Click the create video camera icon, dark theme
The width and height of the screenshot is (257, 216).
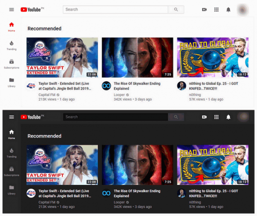(x=204, y=117)
